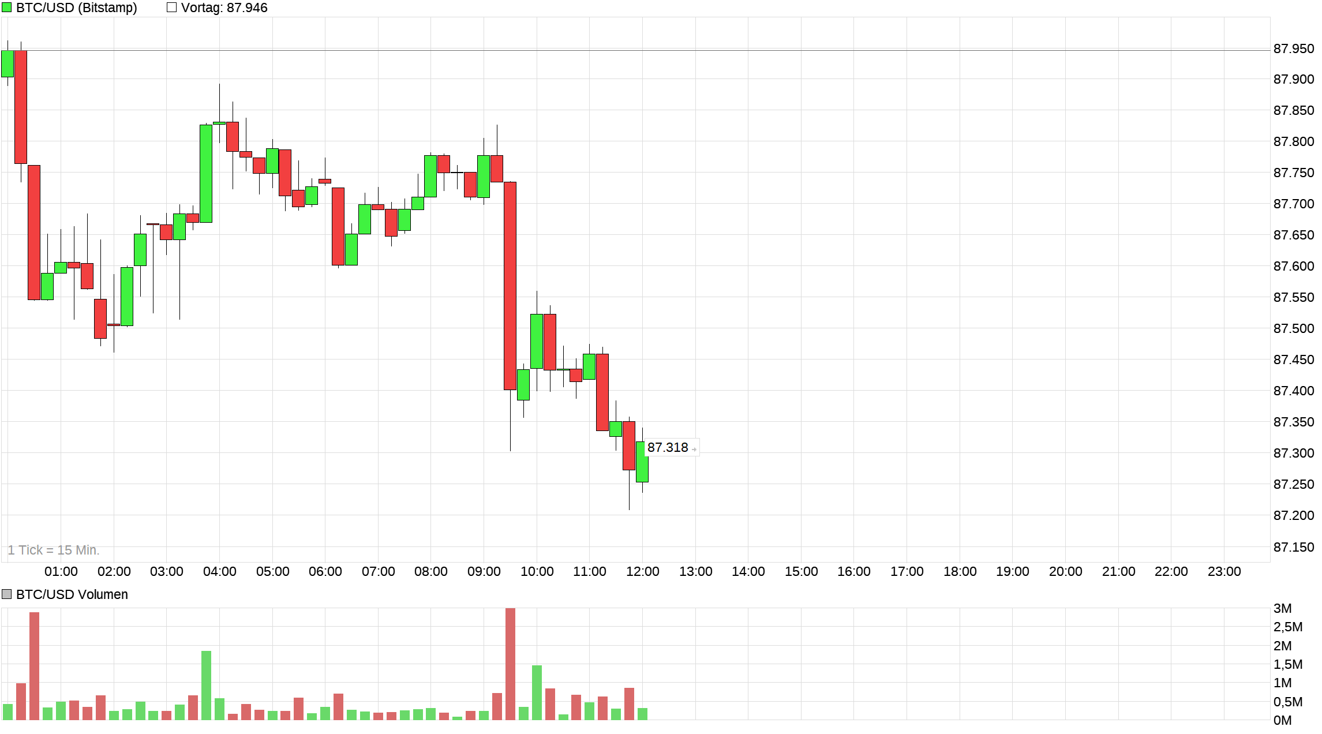Screen dimensions: 1322x734
Task: Click the BTC/USD (Bitstamp) title text
Action: pos(77,8)
